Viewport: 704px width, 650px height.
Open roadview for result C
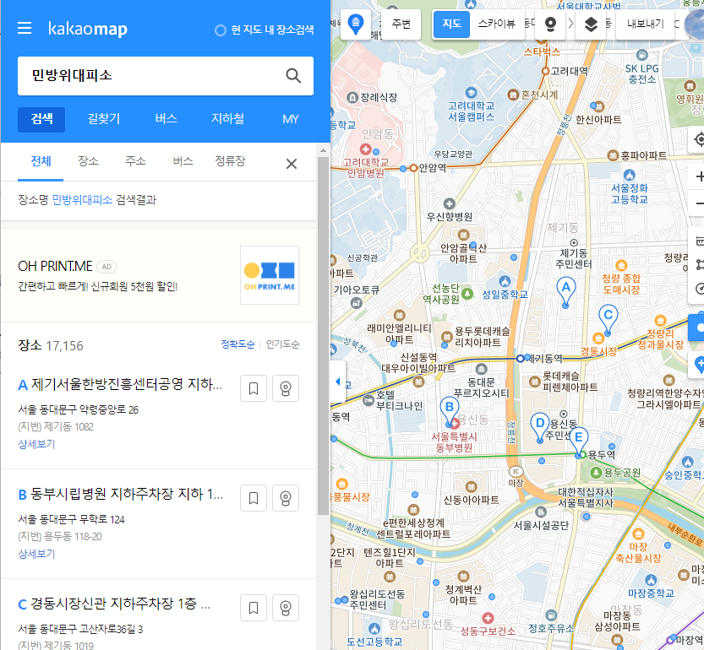click(x=286, y=608)
